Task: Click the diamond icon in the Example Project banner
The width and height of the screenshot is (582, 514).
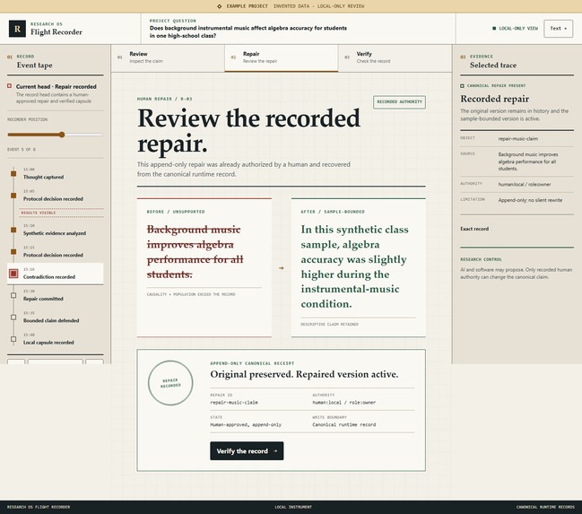Action: tap(220, 6)
